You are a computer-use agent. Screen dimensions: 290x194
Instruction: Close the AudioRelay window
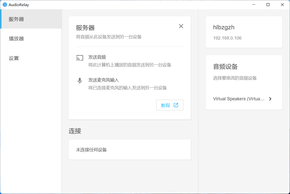click(x=282, y=5)
